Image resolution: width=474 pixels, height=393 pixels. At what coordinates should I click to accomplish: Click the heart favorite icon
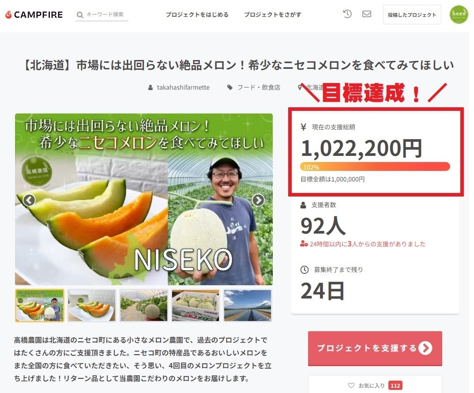click(351, 385)
